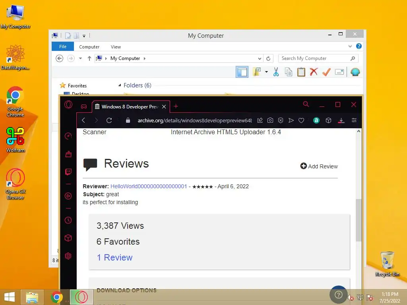Click Add Review link
The width and height of the screenshot is (407, 305).
[x=319, y=166]
